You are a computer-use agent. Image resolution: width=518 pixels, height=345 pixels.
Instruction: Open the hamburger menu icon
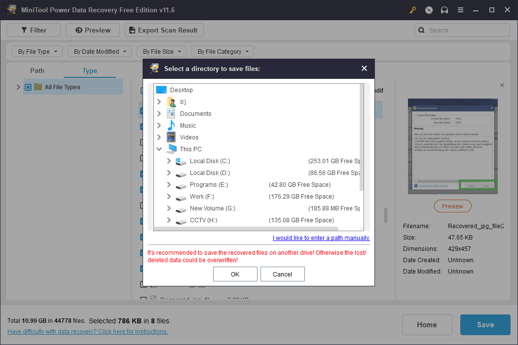(x=460, y=10)
